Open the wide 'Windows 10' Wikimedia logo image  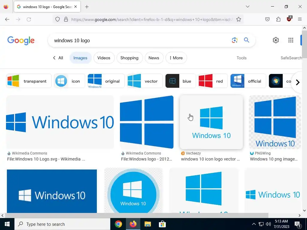pos(60,122)
